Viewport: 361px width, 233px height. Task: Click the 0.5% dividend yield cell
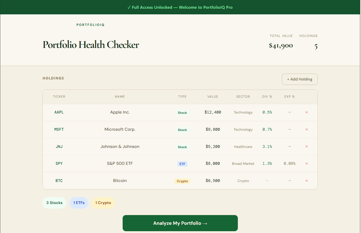point(267,112)
